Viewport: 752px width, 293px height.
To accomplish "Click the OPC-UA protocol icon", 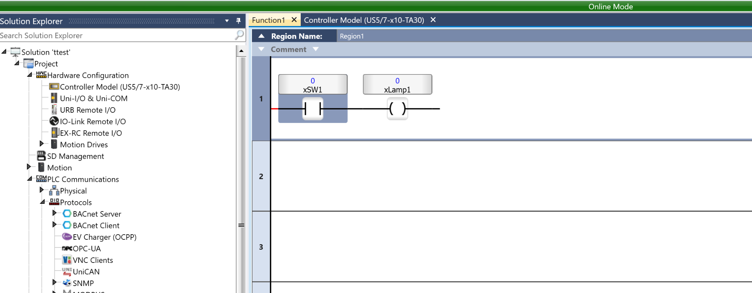I will click(67, 249).
